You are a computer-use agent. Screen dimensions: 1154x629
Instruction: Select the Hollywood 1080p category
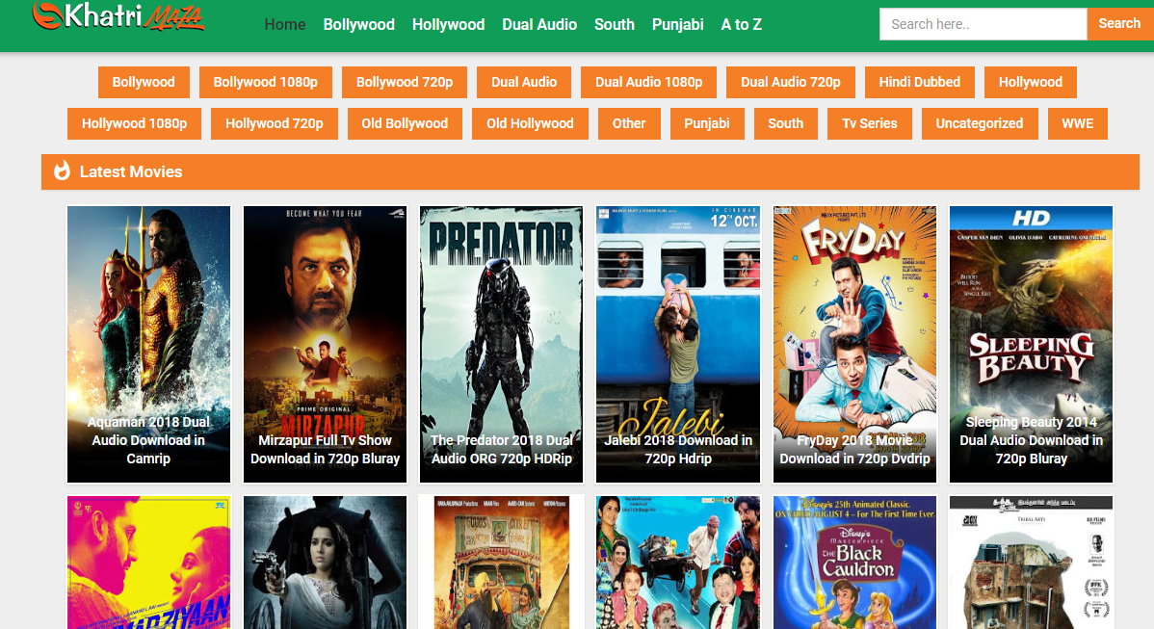134,123
